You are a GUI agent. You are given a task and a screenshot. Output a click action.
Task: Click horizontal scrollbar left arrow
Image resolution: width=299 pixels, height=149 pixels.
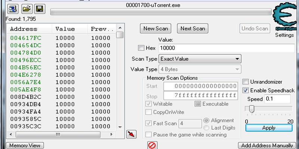point(11,134)
